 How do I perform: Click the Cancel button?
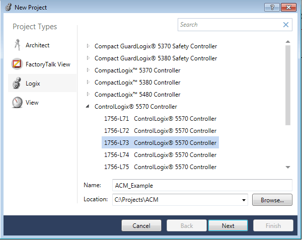tap(141, 225)
